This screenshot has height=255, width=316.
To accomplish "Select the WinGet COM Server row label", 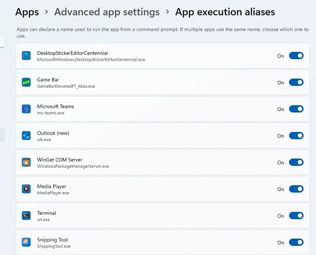I will [x=60, y=160].
